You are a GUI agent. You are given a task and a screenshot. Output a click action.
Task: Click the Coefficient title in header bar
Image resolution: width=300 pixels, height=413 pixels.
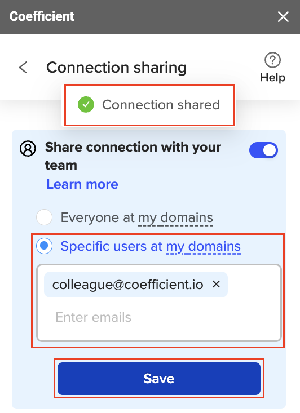click(42, 16)
